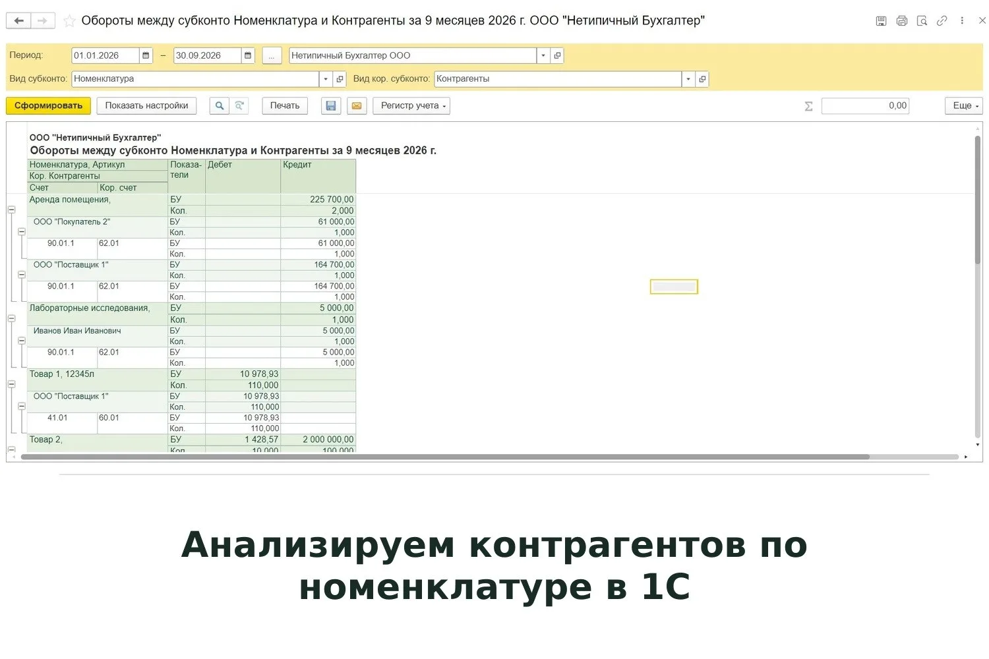Image resolution: width=989 pixels, height=659 pixels.
Task: Collapse the Аренда помещения group
Action: (11, 210)
